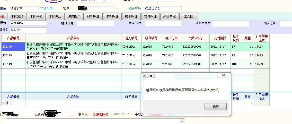Image resolution: width=292 pixels, height=124 pixels.
Task: Select the table row with size 9#
Action: coord(129,55)
